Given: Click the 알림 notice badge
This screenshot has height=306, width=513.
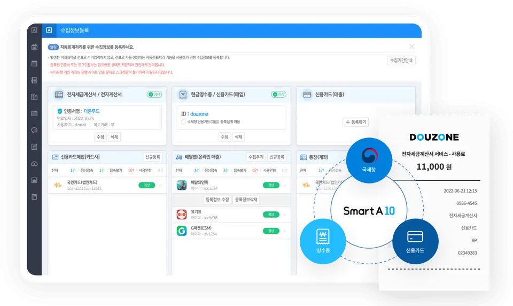Looking at the screenshot, I should click(53, 47).
